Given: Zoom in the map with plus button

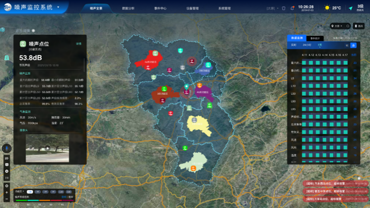Looking at the screenshot, I should coord(7,192).
